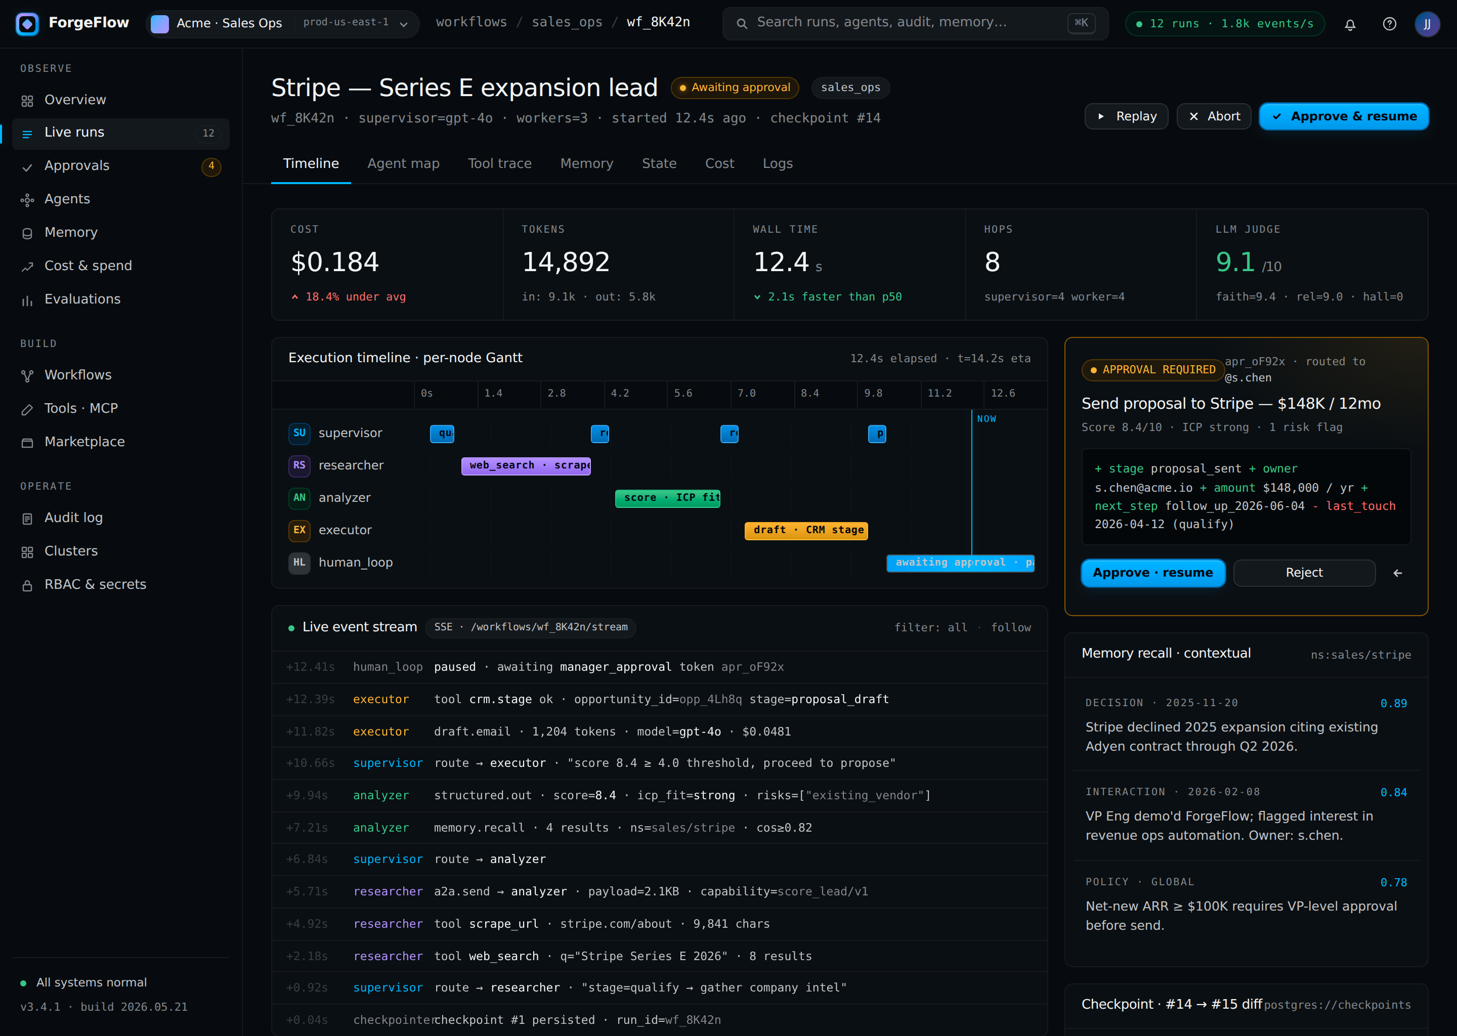Screen dimensions: 1457x1036
Task: Open the JJ user avatar menu
Action: (x=1427, y=24)
